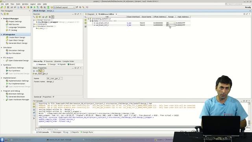Click the green Run Implementation toolbar icon
This screenshot has height=142, width=252.
pos(35,7)
